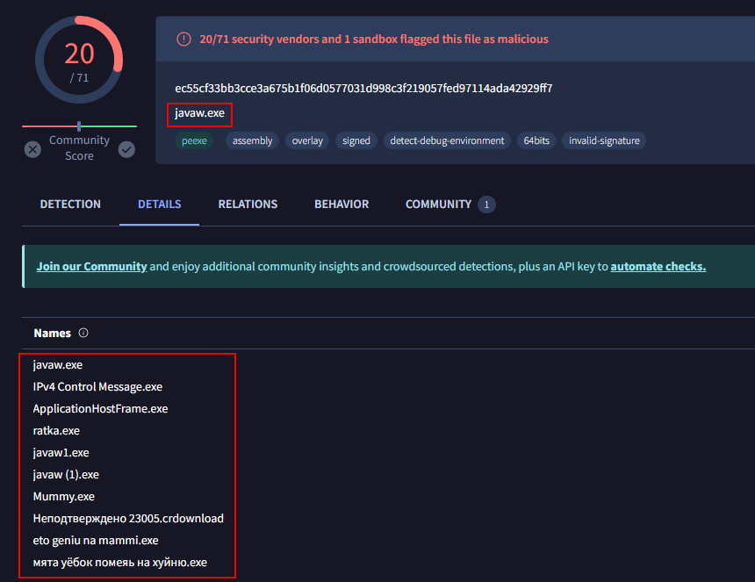
Task: Select Mummy.exe in Names list
Action: coord(63,496)
